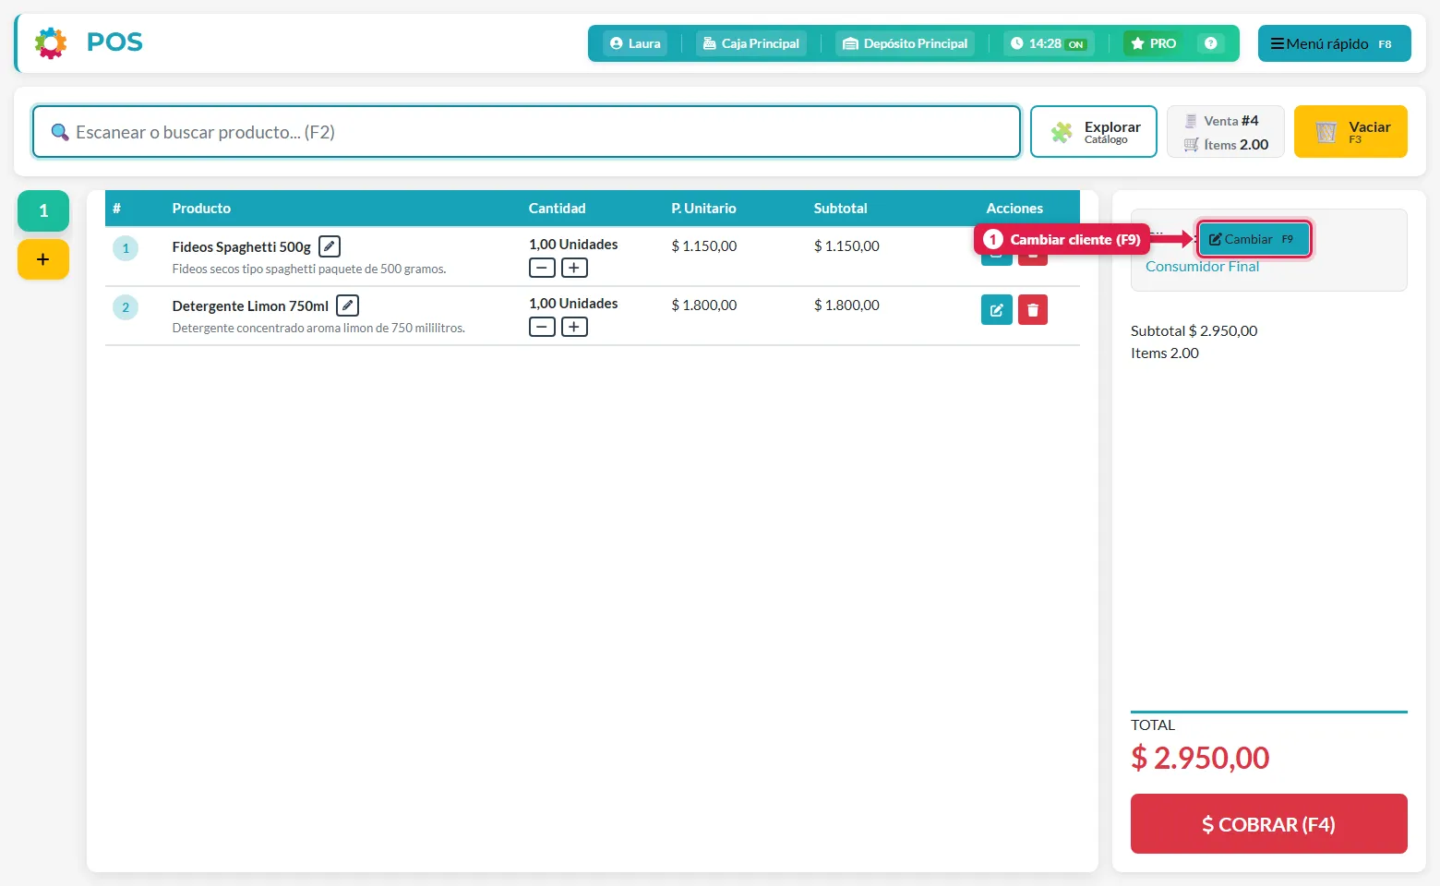Image resolution: width=1440 pixels, height=886 pixels.
Task: Increase Fideos Spaghetti quantity with plus
Action: [574, 268]
